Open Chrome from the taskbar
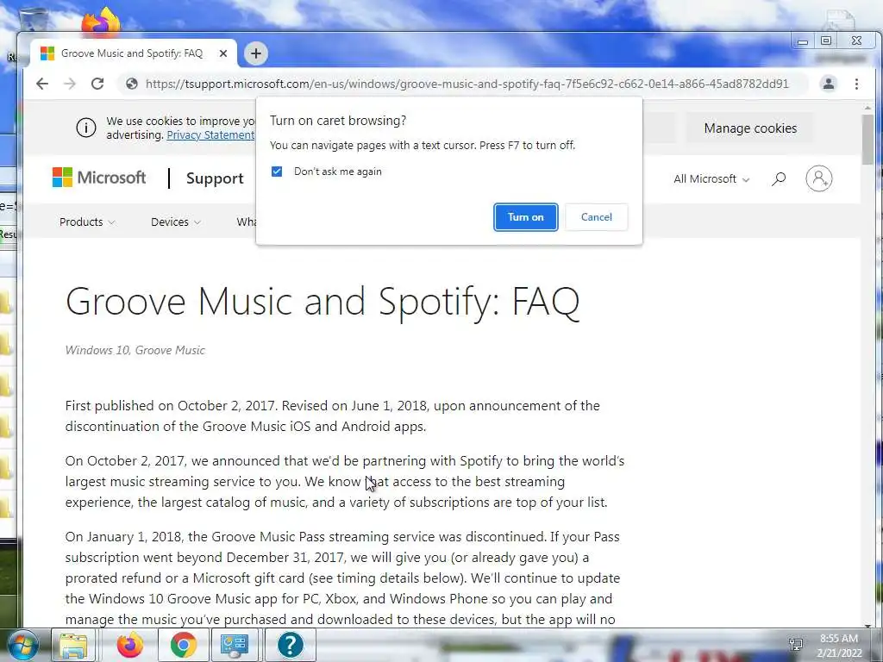This screenshot has height=662, width=883. [x=184, y=645]
